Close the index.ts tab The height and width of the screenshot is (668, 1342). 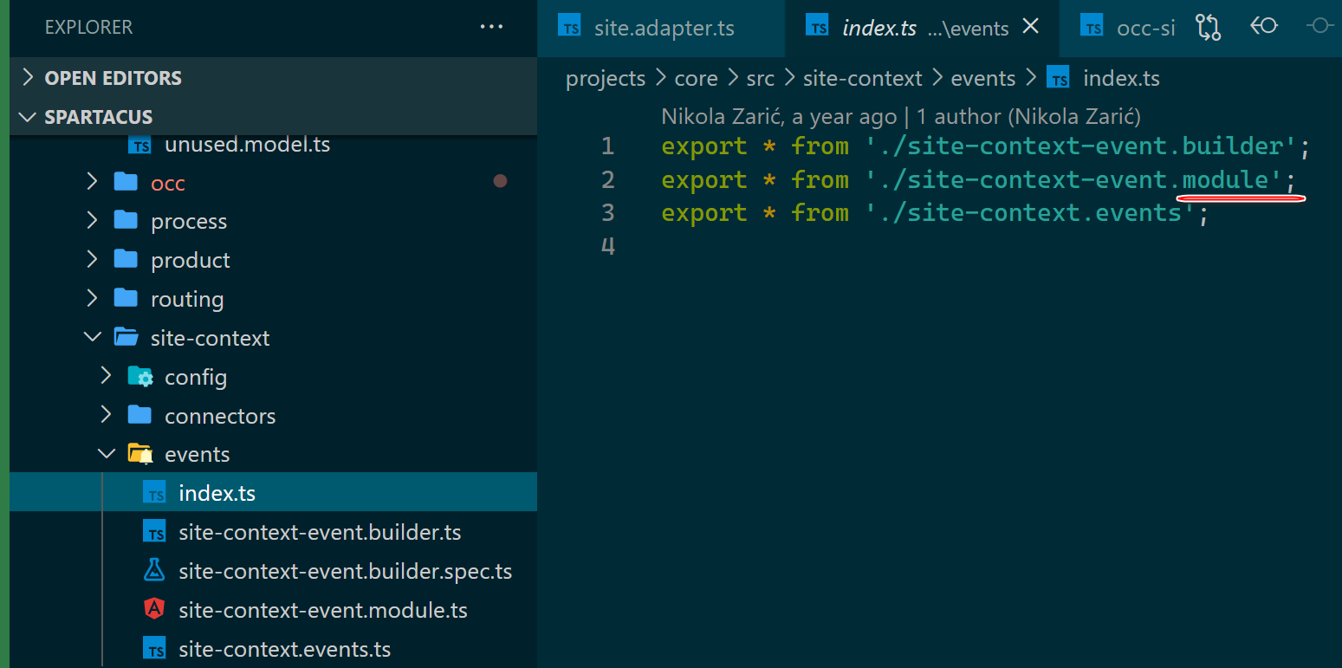pyautogui.click(x=1031, y=27)
